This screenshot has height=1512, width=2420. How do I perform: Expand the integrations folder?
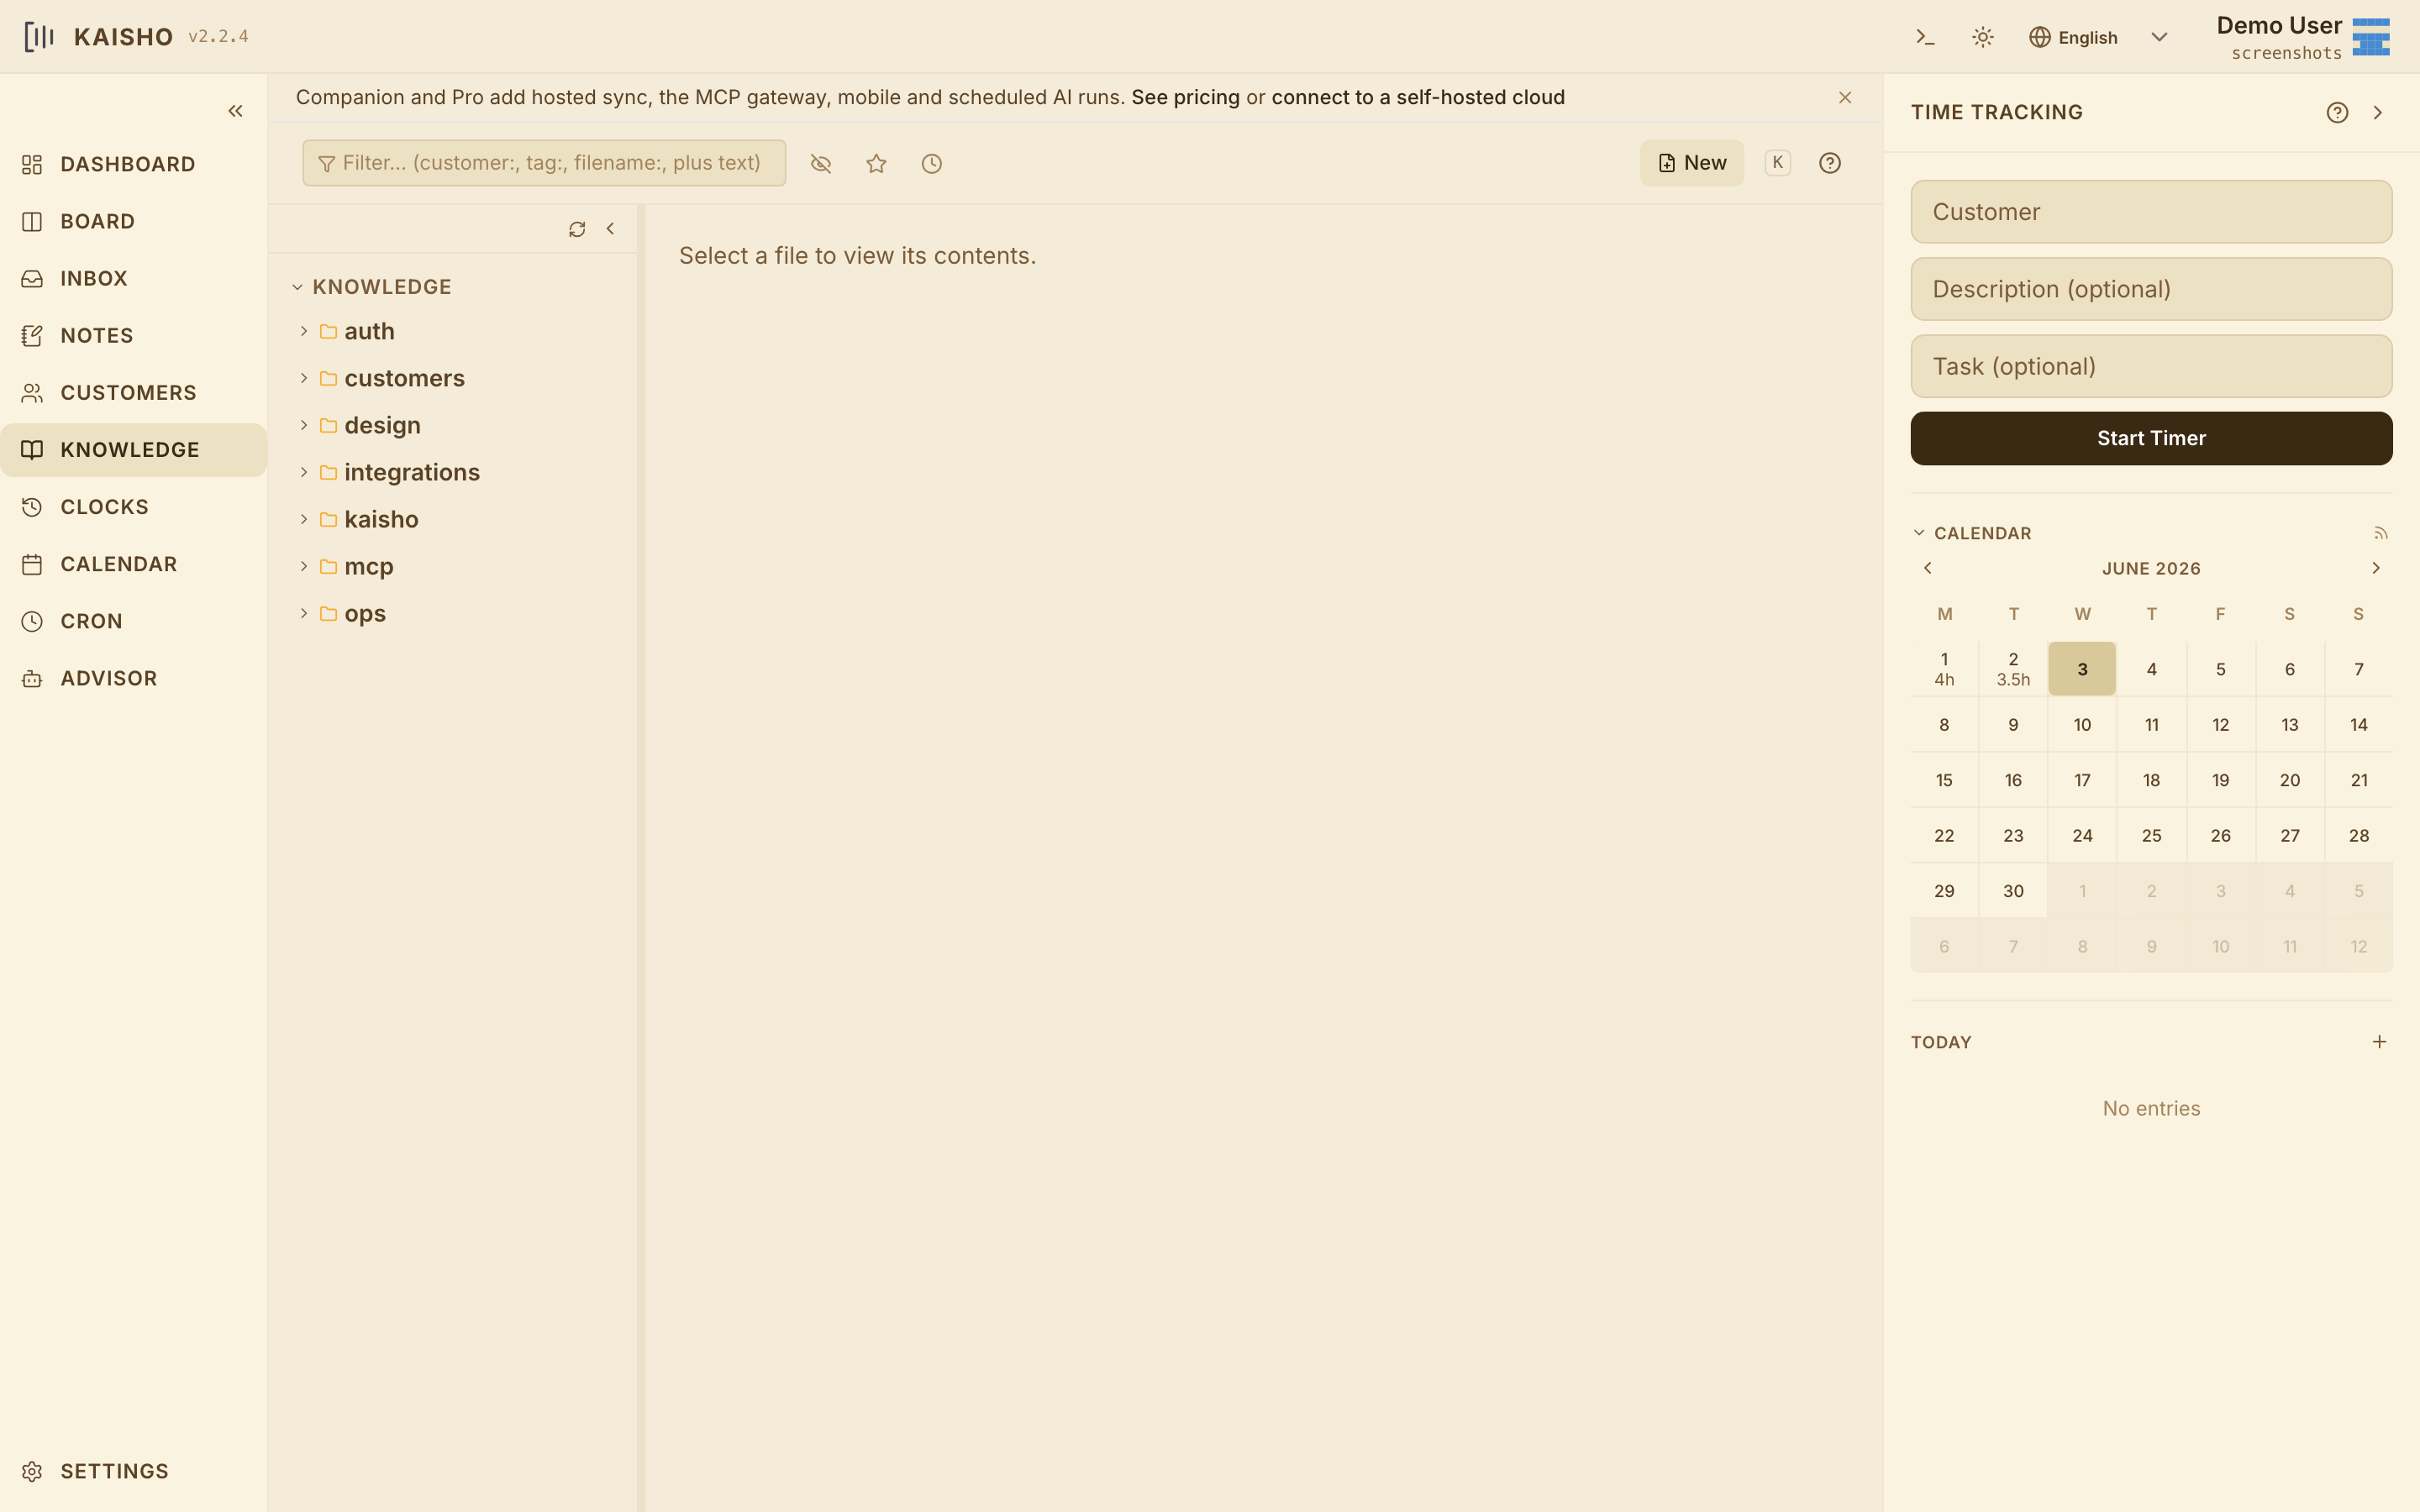[304, 472]
